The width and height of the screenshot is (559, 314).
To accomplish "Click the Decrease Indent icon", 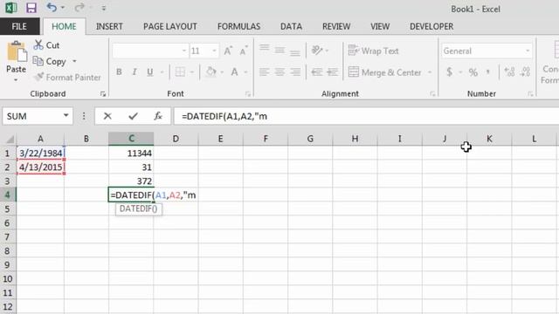I will pos(316,72).
